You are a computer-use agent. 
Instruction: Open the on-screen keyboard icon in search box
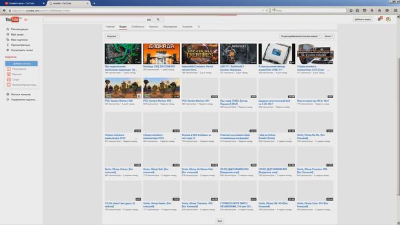[x=149, y=19]
